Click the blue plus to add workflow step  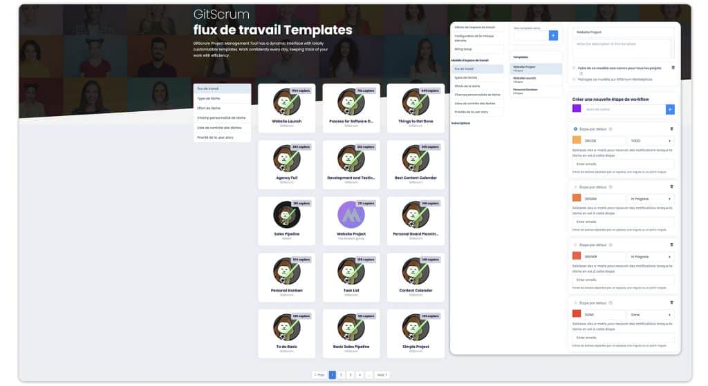670,109
